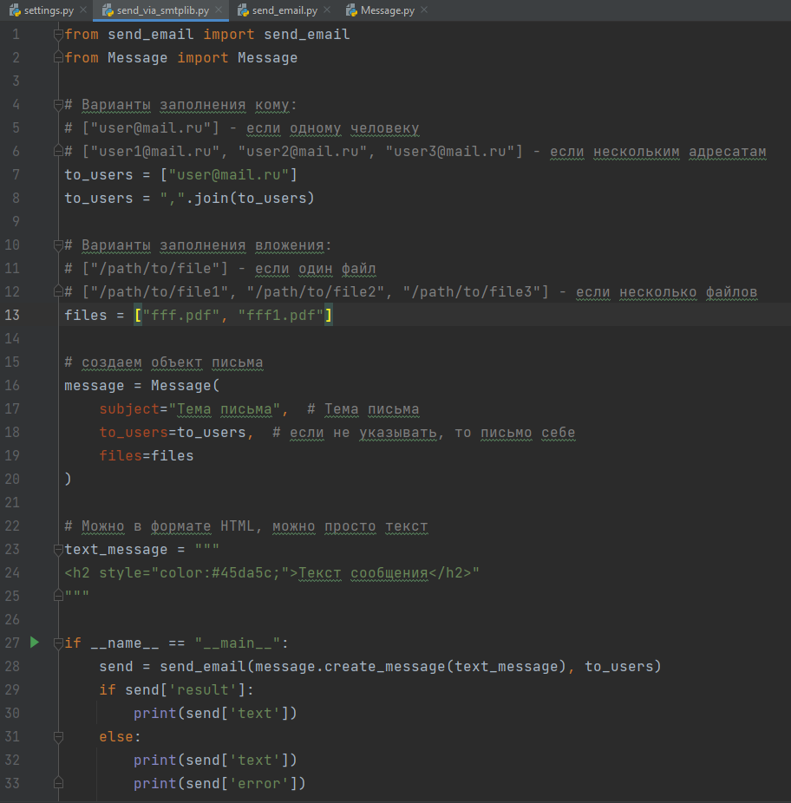Click the Python file icon on send_via_smtplib.py tab
Viewport: 791px width, 803px height.
pyautogui.click(x=107, y=10)
